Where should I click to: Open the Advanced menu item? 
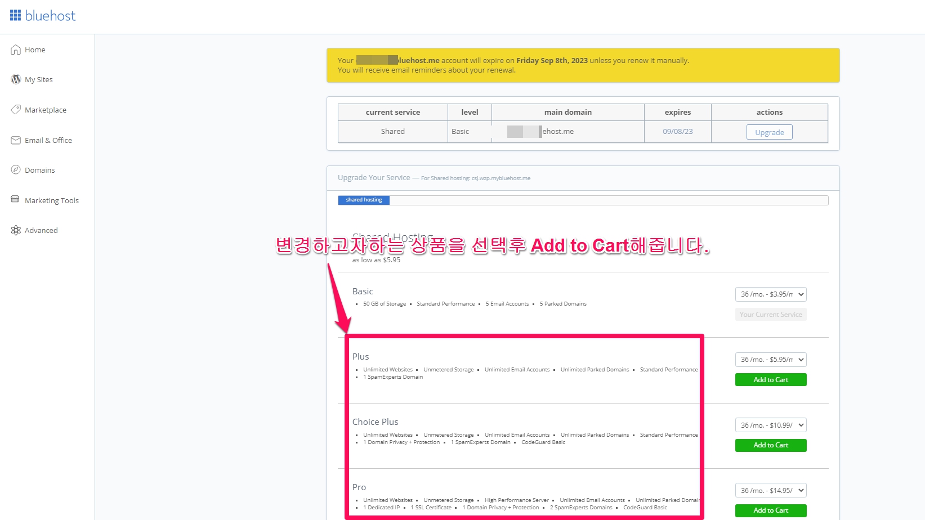coord(41,230)
